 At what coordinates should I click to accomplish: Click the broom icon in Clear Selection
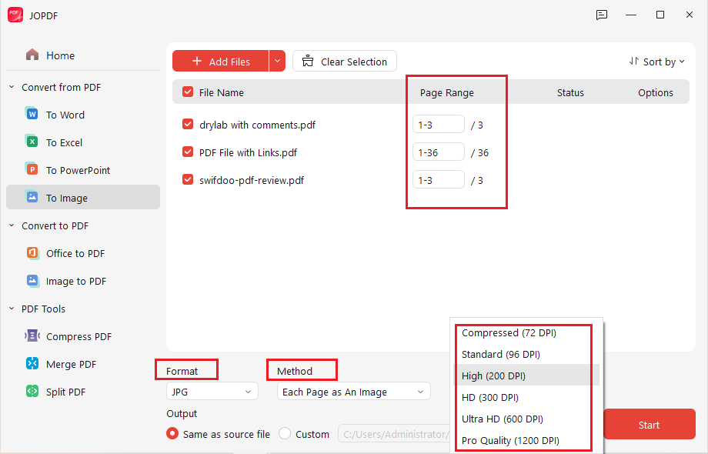(308, 61)
